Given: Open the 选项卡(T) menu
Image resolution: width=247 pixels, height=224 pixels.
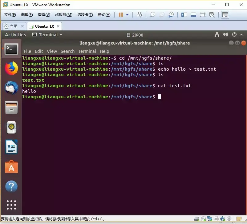Looking at the screenshot, I should tap(85, 15).
